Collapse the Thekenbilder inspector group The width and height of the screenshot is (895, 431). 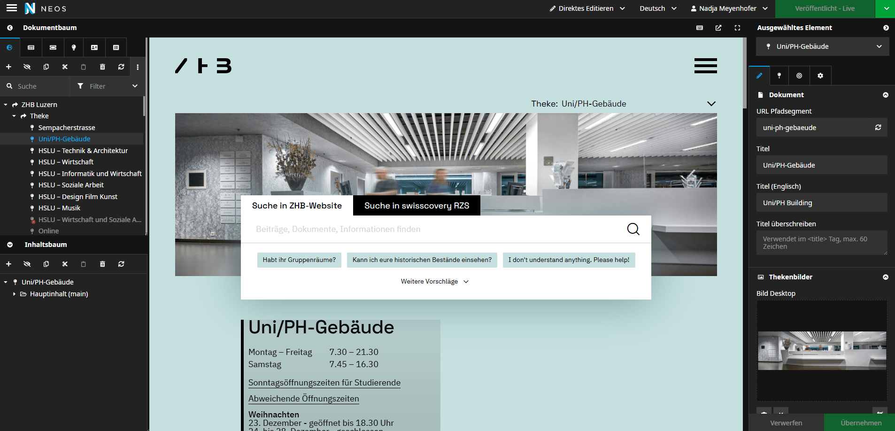[x=886, y=277]
